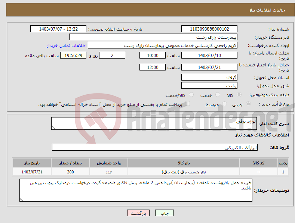This screenshot has height=223, width=295.
Task: Click the countdown timer 19:56:29 field
Action: tap(73, 55)
